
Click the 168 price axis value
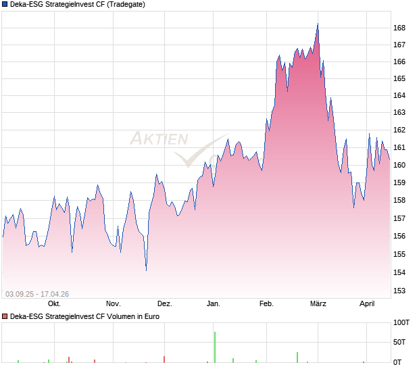pyautogui.click(x=399, y=28)
